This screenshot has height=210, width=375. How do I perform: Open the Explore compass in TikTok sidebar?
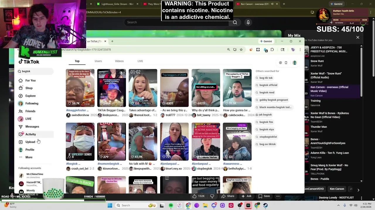pyautogui.click(x=30, y=96)
